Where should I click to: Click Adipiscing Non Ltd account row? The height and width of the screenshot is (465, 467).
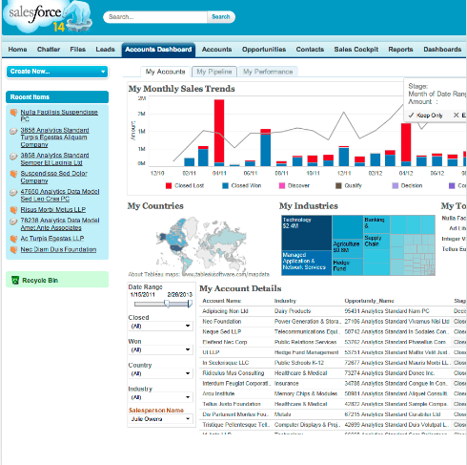(333, 311)
